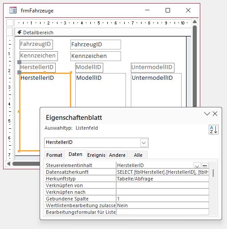
Task: Click the top-right resize handle of HerstellerID list box
Action: (71, 73)
